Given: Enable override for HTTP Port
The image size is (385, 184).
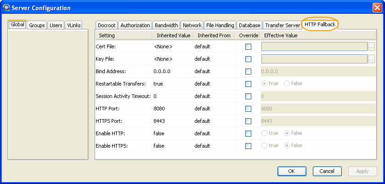Looking at the screenshot, I should tap(248, 109).
